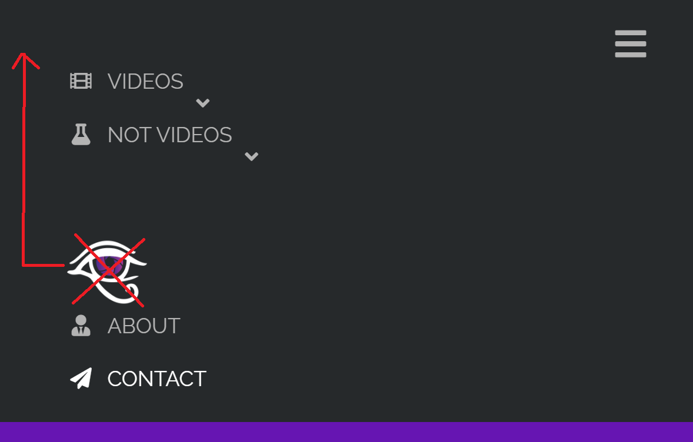693x442 pixels.
Task: Open the NOT VIDEOS menu item
Action: [x=169, y=135]
